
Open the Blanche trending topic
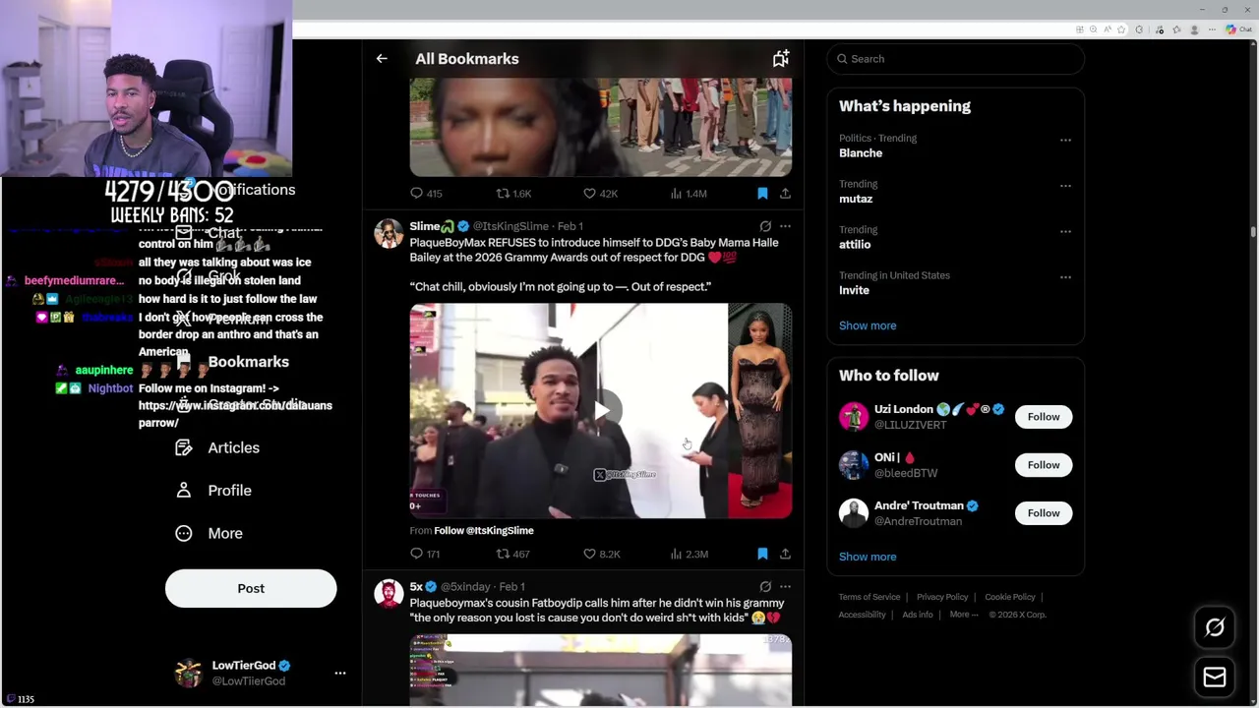861,152
